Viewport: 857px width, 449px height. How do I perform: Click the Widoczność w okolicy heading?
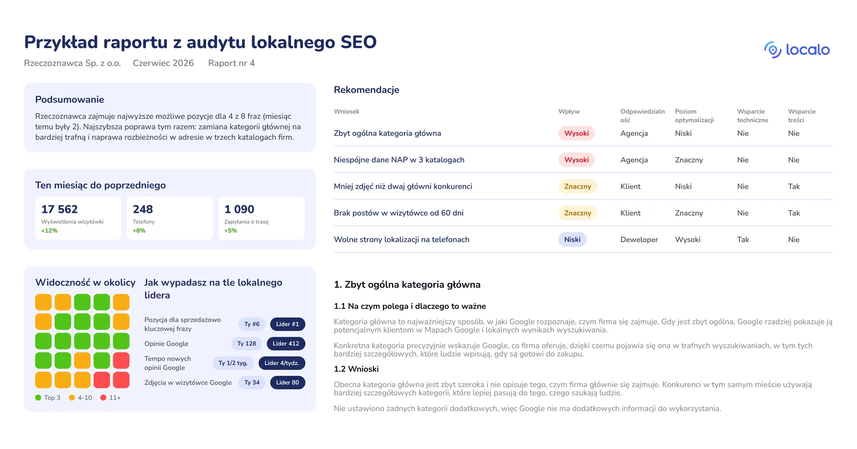click(85, 283)
